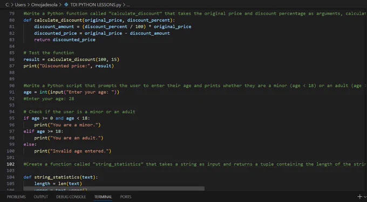Click 'def string_statistics(text):' line
This screenshot has width=367, height=202.
60,177
